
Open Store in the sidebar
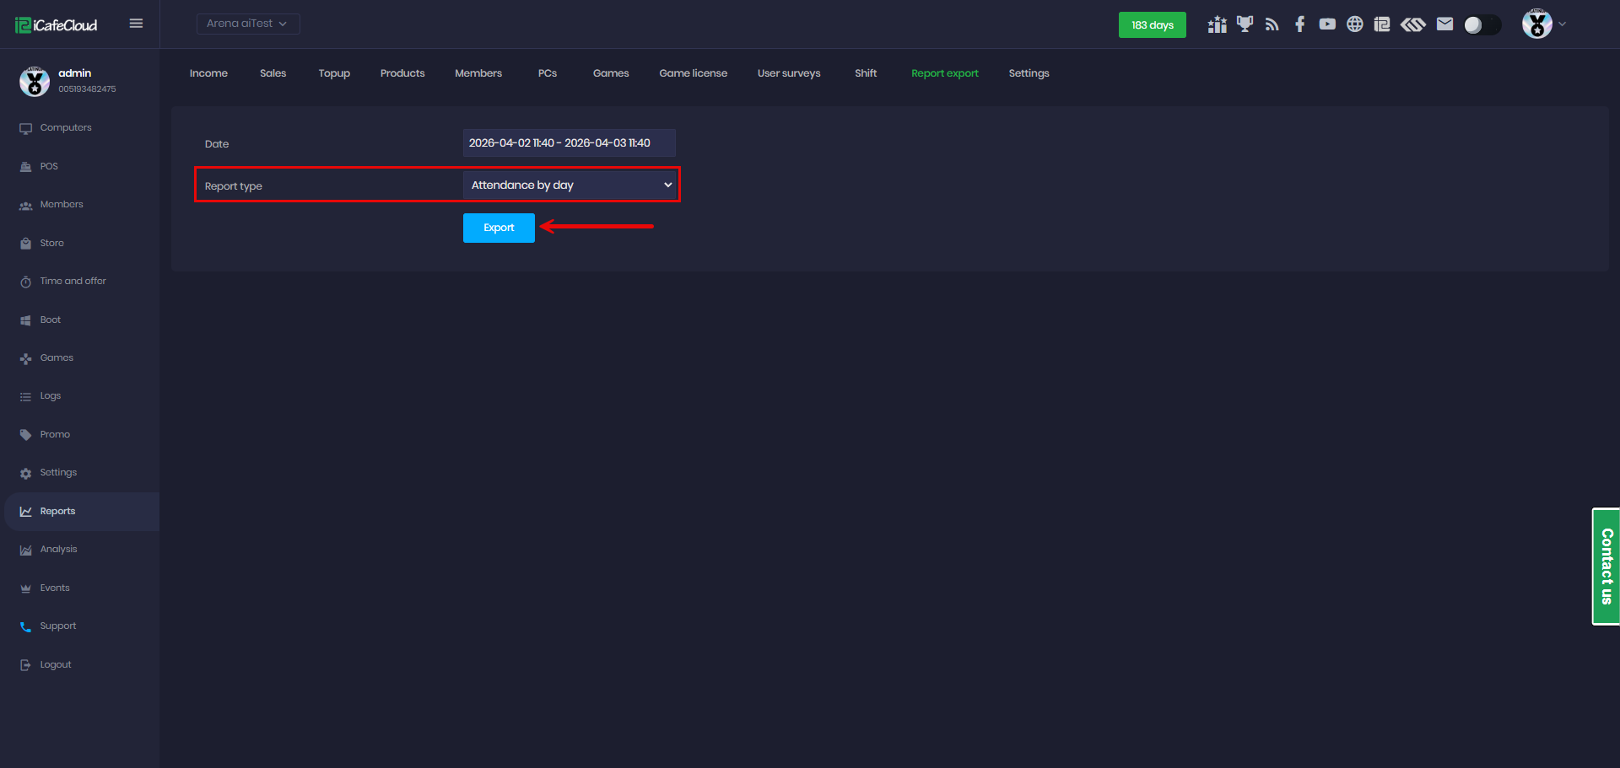(x=51, y=244)
